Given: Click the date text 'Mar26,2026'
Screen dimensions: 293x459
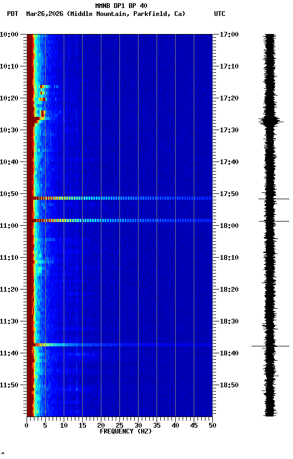Looking at the screenshot, I should click(x=45, y=14).
